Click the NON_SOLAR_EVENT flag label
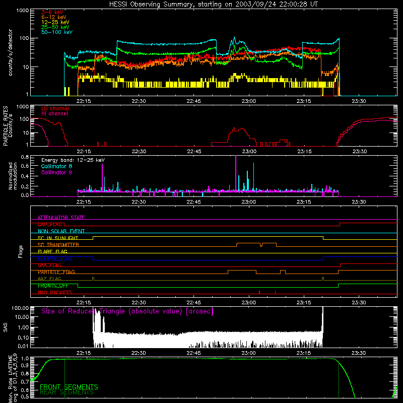The height and width of the screenshot is (403, 403). point(61,231)
